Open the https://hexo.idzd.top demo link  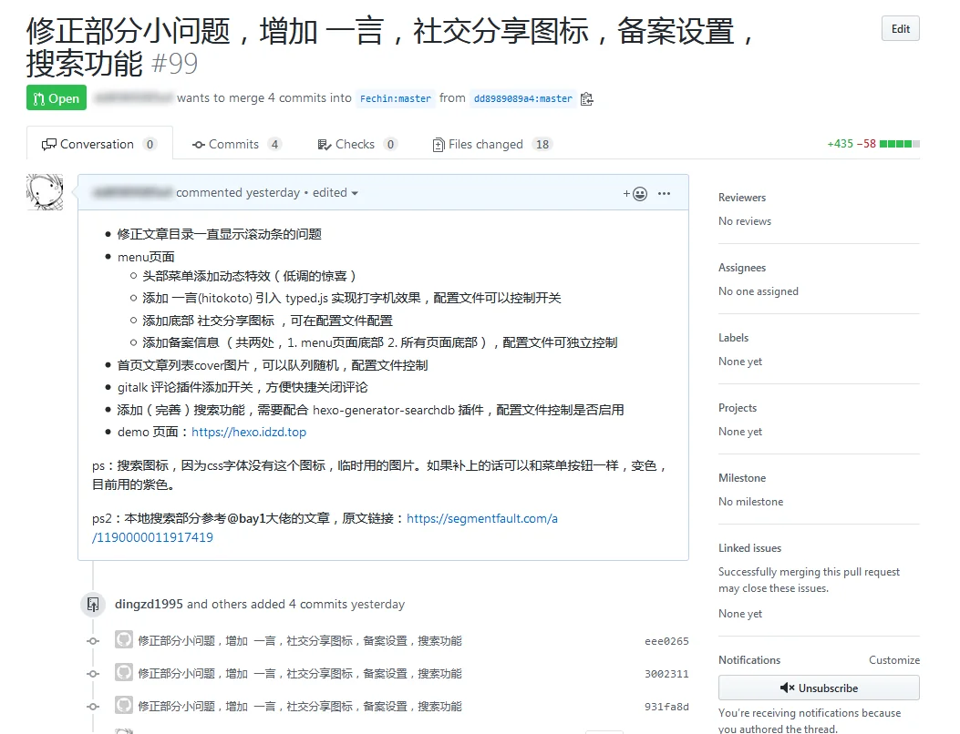tap(249, 432)
